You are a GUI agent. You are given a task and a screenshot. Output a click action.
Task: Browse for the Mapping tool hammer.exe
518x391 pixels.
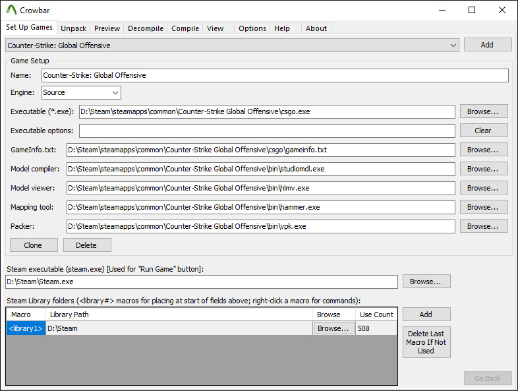pos(484,207)
